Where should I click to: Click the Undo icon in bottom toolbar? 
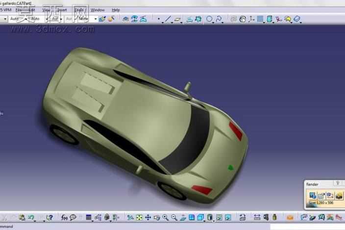[x=31, y=217]
